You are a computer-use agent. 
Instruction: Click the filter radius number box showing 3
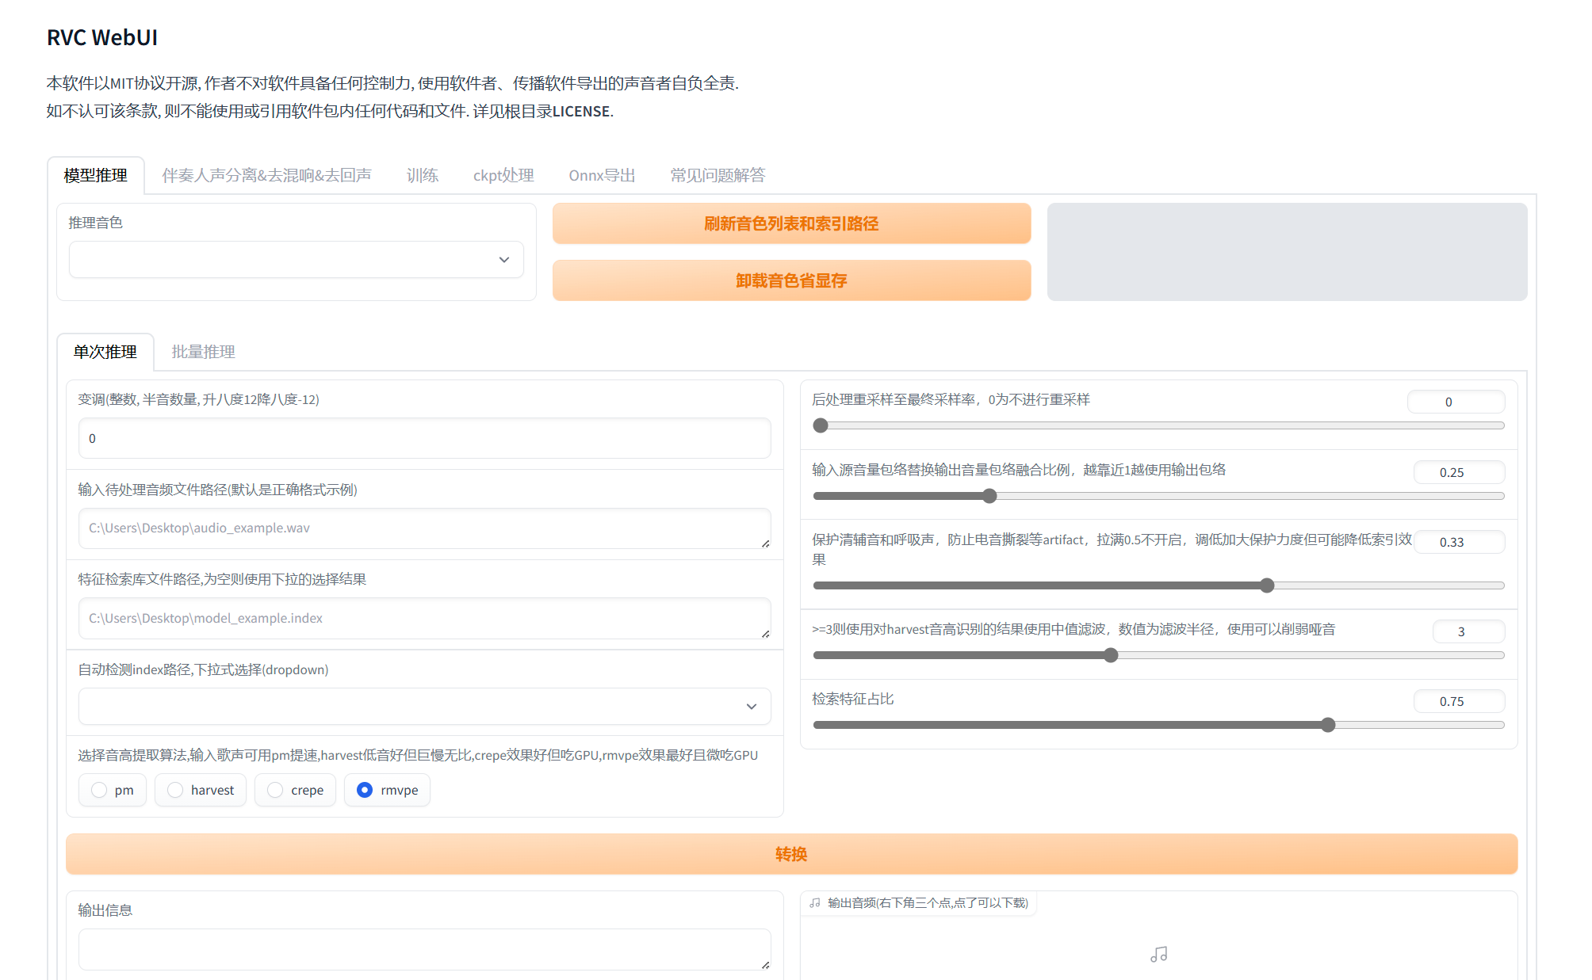(1468, 631)
